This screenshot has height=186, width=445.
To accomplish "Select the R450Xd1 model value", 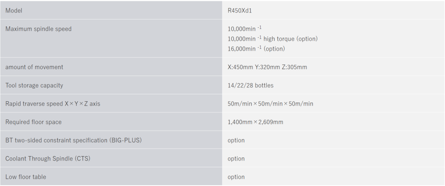I will [x=239, y=10].
